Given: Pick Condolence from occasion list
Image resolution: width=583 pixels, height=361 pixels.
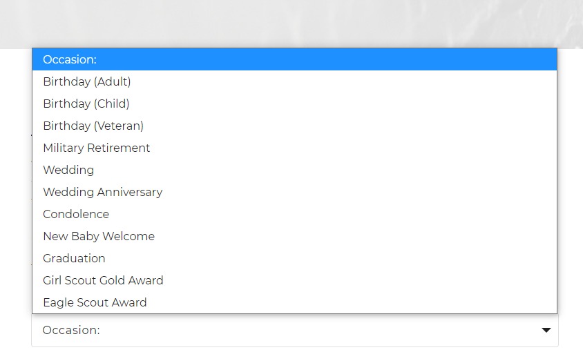Looking at the screenshot, I should [x=294, y=214].
